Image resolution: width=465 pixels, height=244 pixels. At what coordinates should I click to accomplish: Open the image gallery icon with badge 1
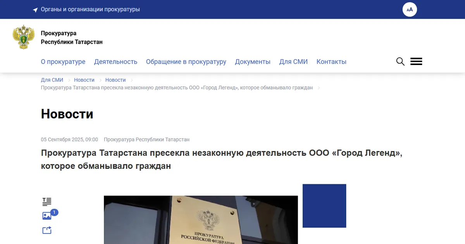47,216
